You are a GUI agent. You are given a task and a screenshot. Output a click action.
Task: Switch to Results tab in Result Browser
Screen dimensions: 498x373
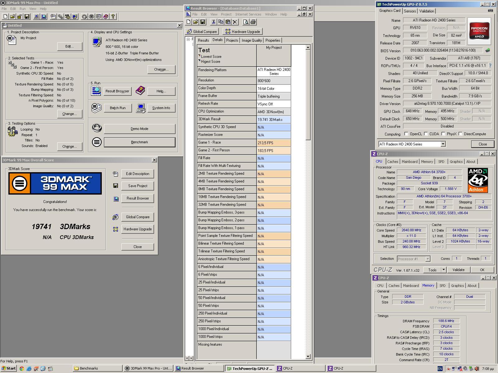pos(203,40)
